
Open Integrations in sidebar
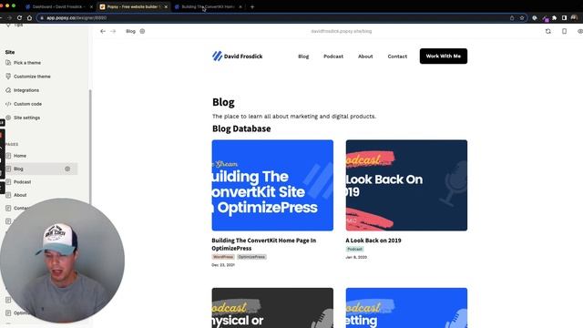(26, 90)
